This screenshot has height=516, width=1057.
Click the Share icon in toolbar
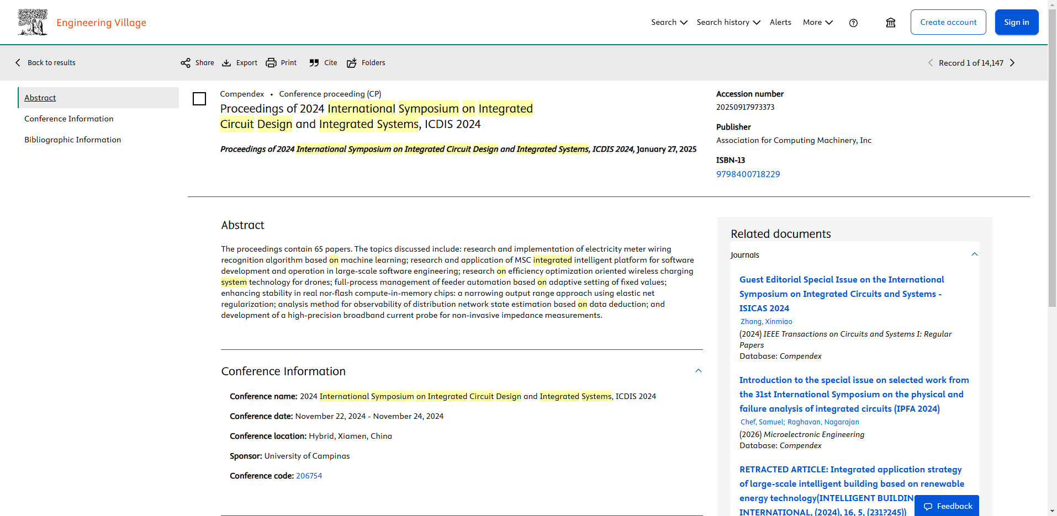coord(186,63)
